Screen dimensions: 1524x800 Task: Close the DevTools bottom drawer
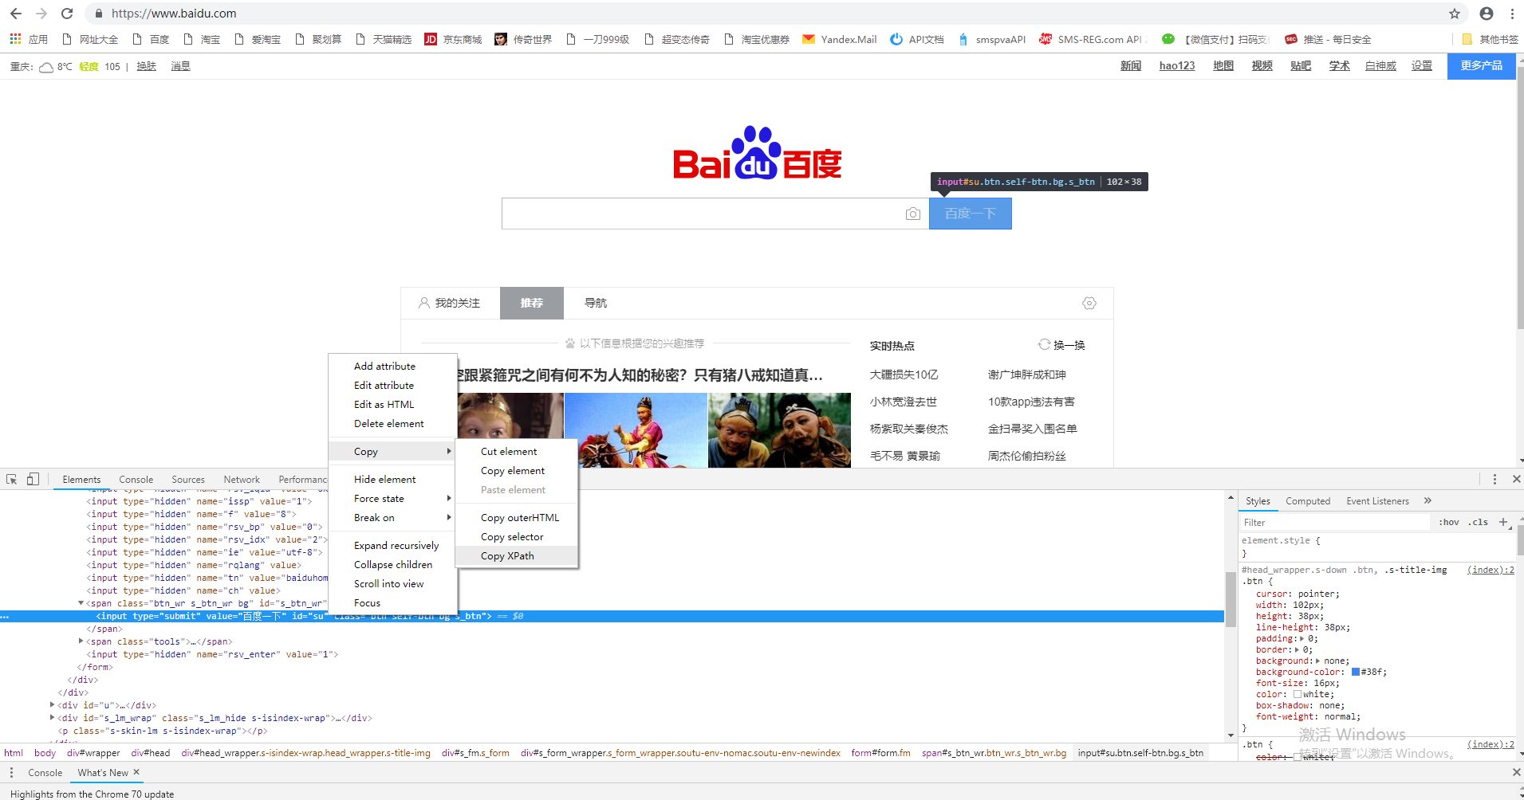click(x=1517, y=772)
